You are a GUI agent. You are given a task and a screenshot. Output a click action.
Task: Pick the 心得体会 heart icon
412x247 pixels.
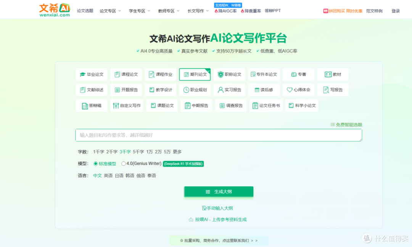click(x=290, y=90)
